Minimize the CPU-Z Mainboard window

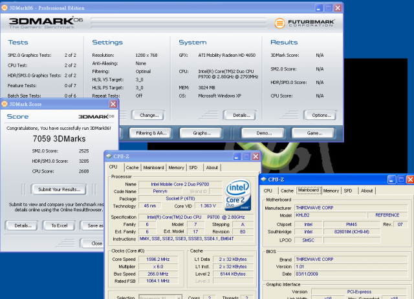coord(391,180)
